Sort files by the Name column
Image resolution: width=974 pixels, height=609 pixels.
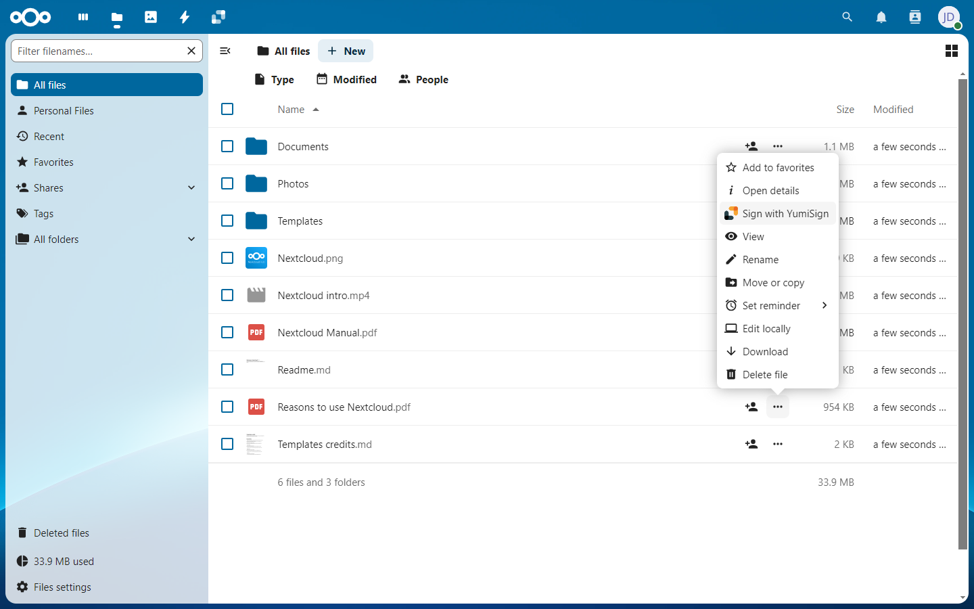(298, 109)
